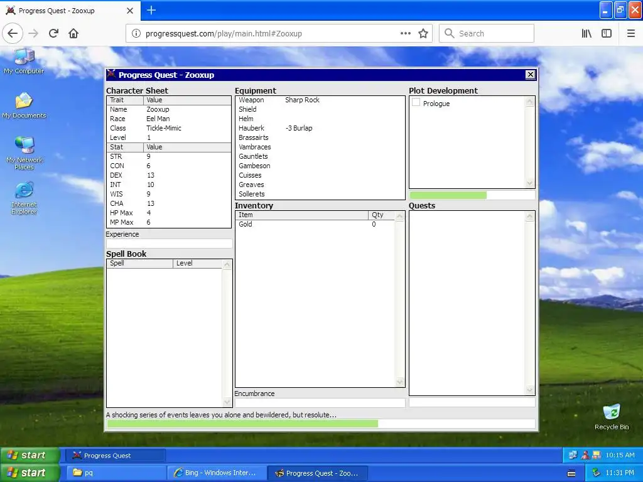Click the Item column header in Inventory
Viewport: 643px width, 482px height.
[x=302, y=215]
